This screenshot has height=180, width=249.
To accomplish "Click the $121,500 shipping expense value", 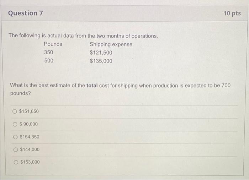I will click(101, 53).
